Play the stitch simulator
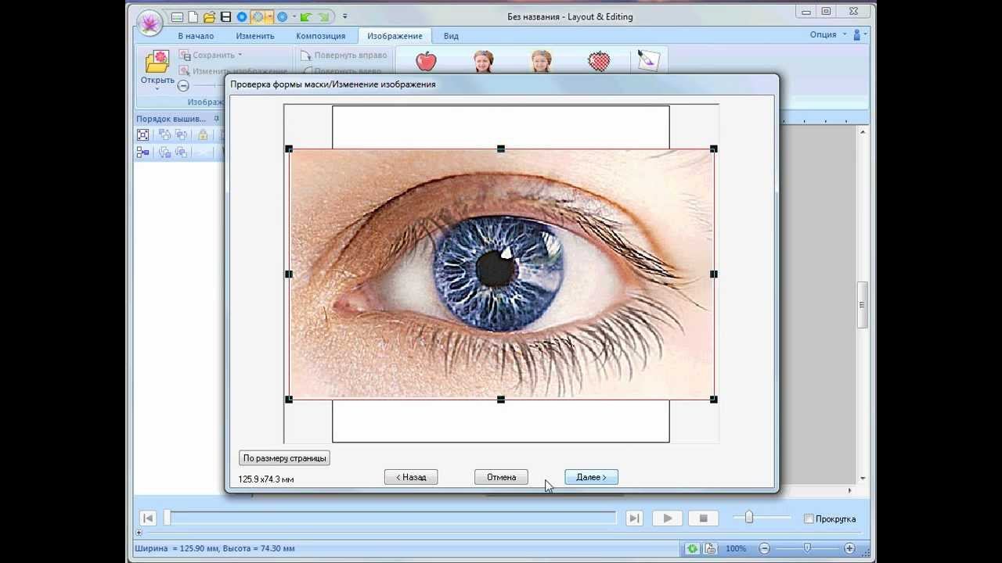The image size is (1002, 563). point(667,518)
